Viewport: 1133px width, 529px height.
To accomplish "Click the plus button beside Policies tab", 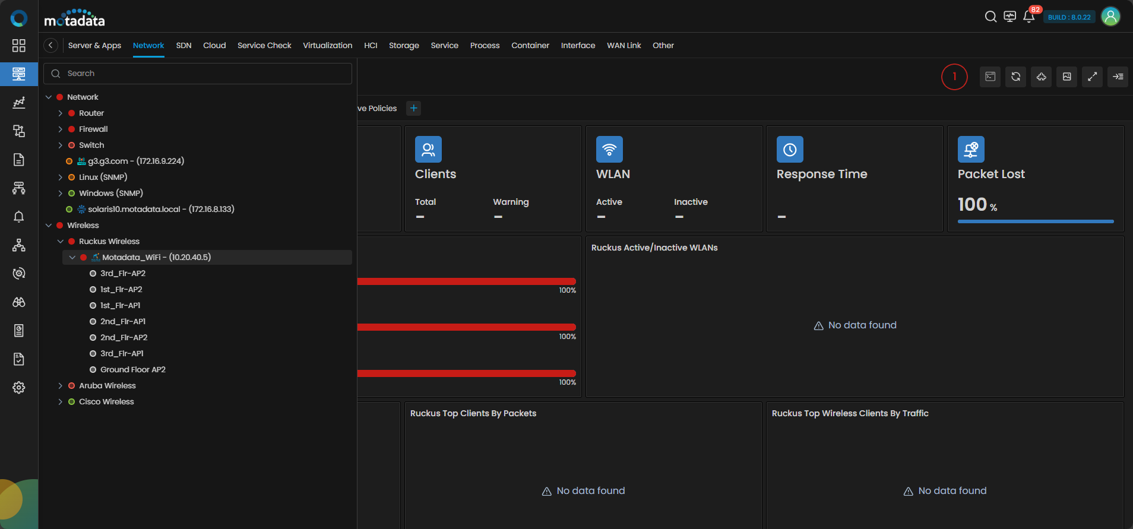I will [x=414, y=108].
